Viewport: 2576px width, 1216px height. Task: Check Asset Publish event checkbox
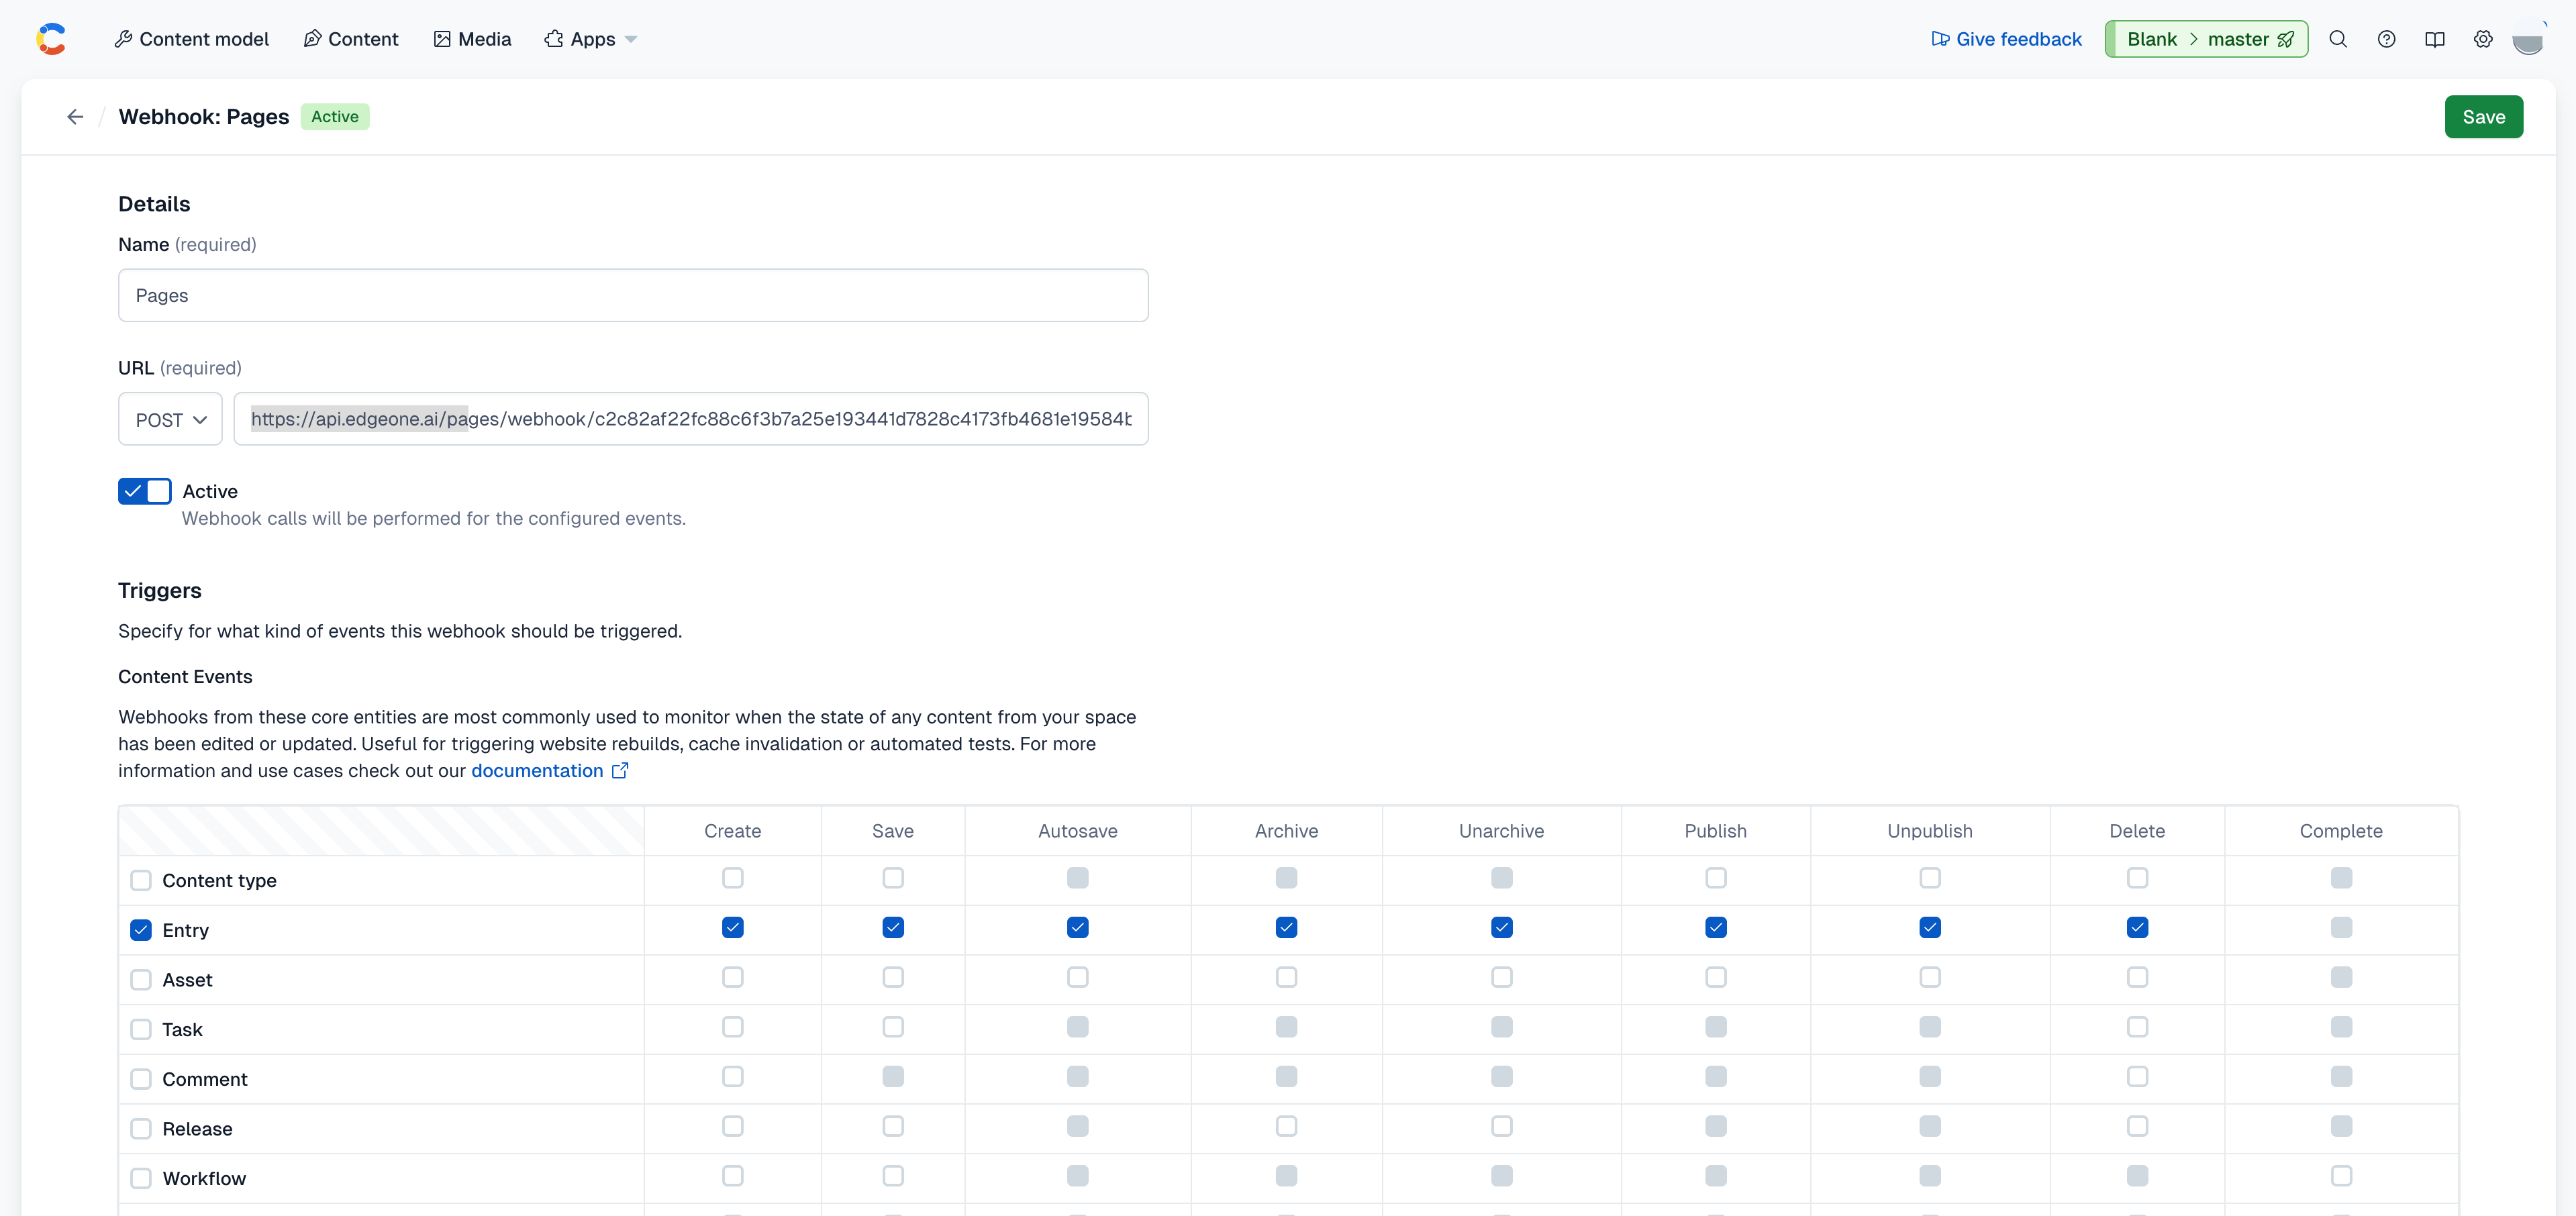(1716, 977)
